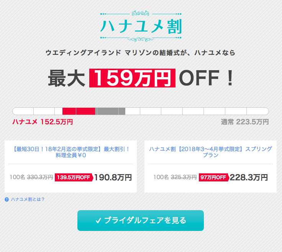The height and width of the screenshot is (252, 282).
Task: Click the ブライダルフェアを見る button
Action: point(141,221)
